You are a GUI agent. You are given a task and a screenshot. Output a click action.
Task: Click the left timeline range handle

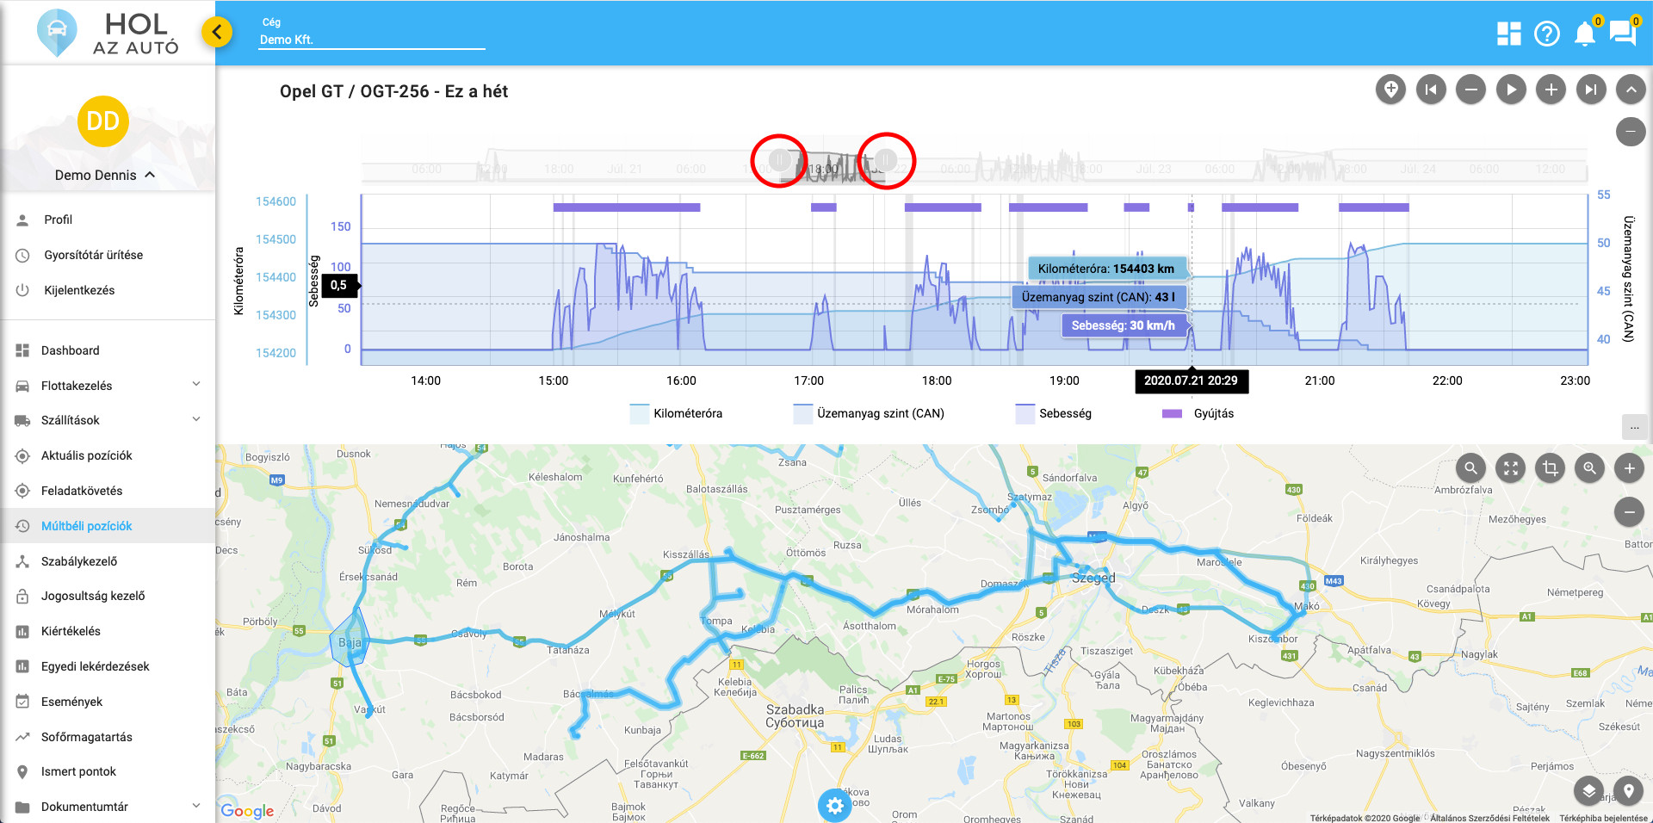[x=779, y=159]
